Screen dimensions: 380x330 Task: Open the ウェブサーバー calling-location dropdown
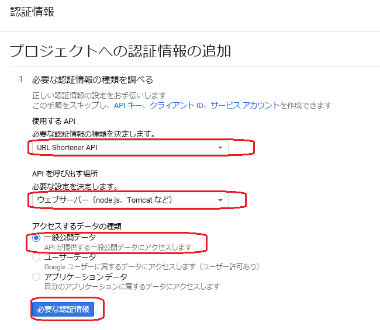click(x=130, y=200)
